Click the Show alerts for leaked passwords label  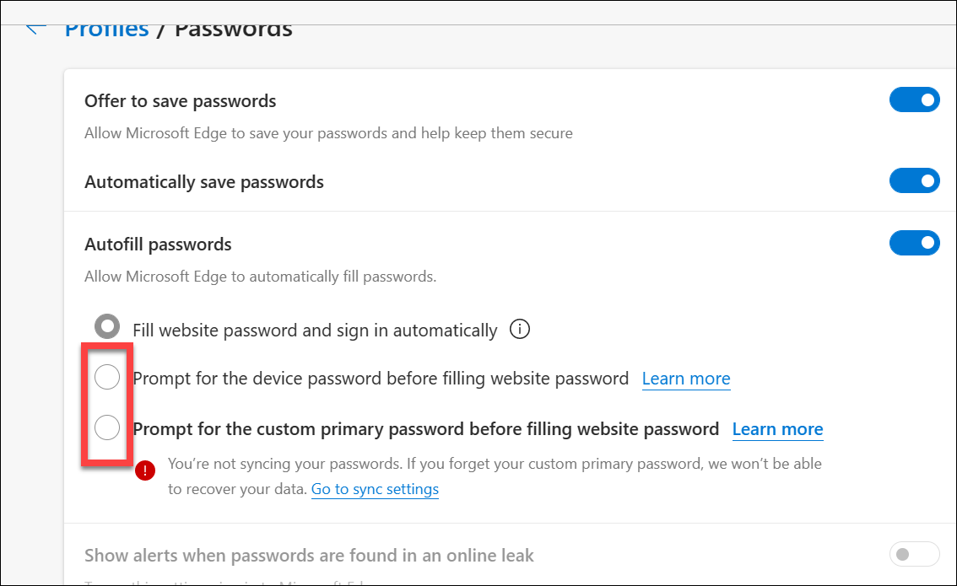309,556
